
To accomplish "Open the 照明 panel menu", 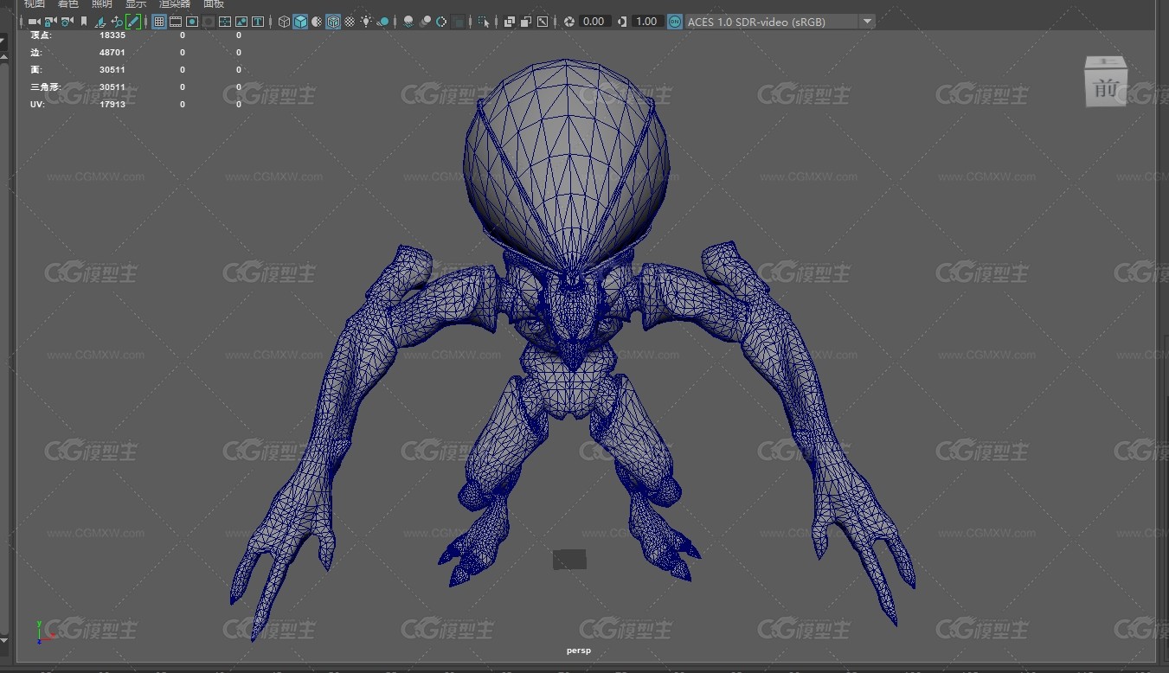I will (102, 4).
